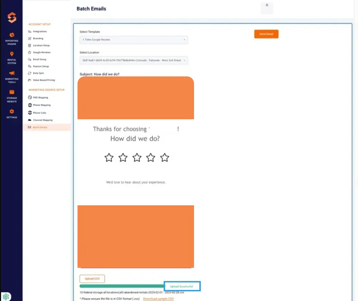Rate with the first star in the email preview
Viewport: 358px width, 301px height.
109,157
